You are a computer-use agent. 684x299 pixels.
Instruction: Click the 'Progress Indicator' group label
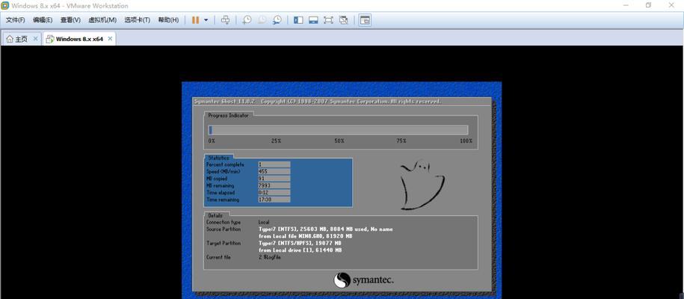pos(228,116)
